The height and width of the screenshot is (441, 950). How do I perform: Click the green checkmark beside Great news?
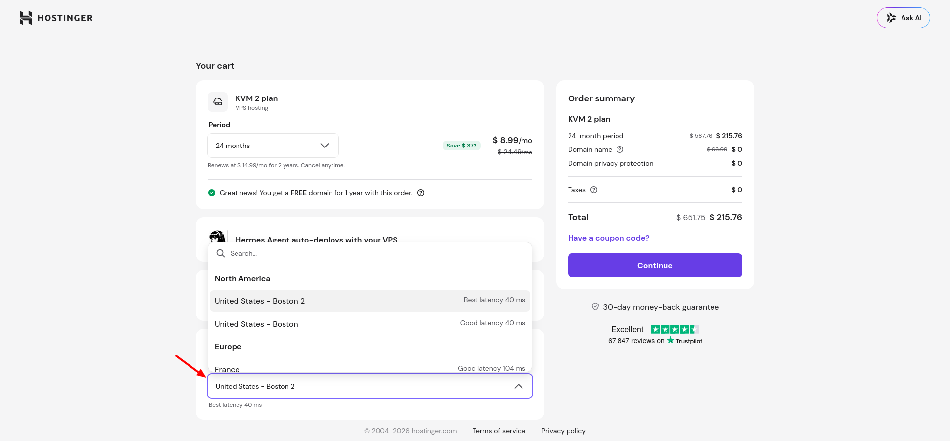point(212,193)
